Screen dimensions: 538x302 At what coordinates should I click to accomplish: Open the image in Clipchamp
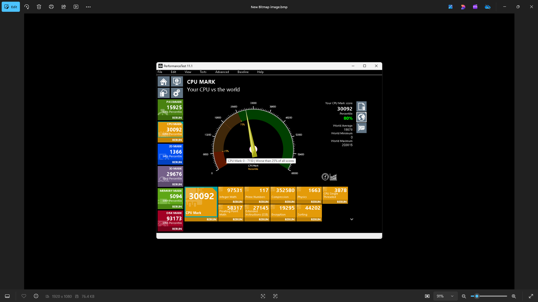click(x=475, y=7)
